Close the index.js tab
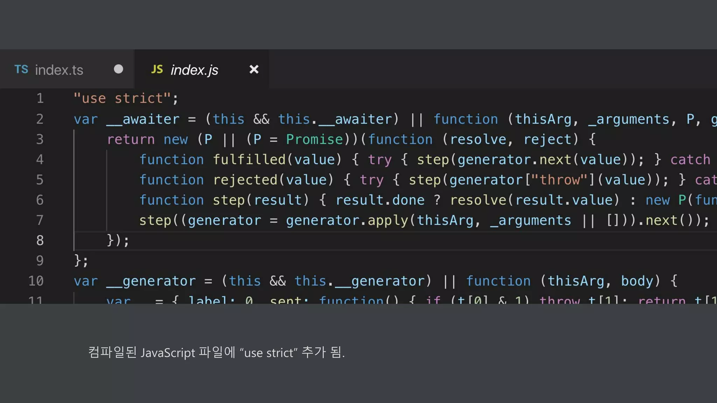717x403 pixels. [254, 69]
